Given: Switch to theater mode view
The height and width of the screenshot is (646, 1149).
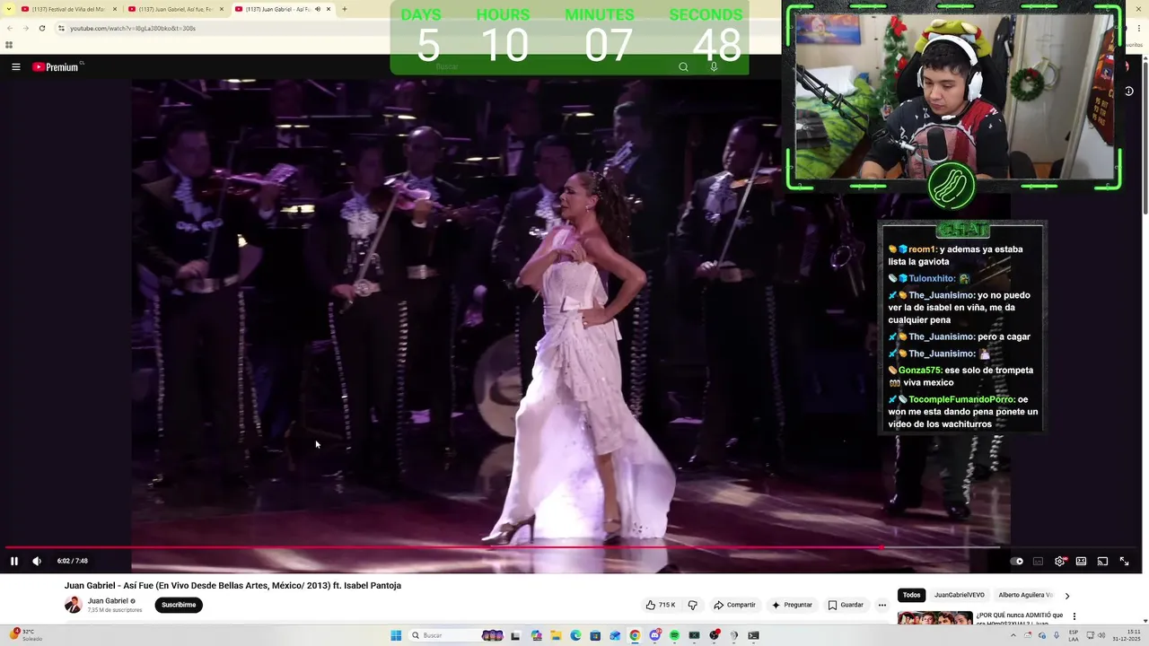Looking at the screenshot, I should pyautogui.click(x=1081, y=561).
